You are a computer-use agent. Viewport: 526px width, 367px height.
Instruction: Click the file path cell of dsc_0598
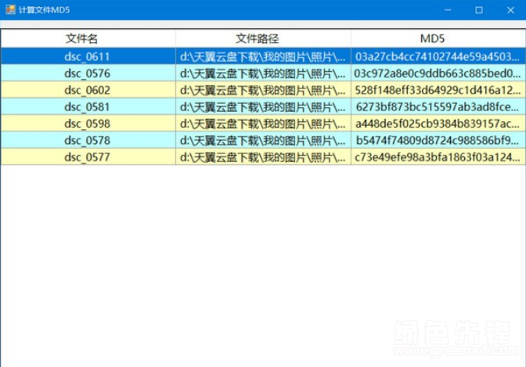[263, 124]
